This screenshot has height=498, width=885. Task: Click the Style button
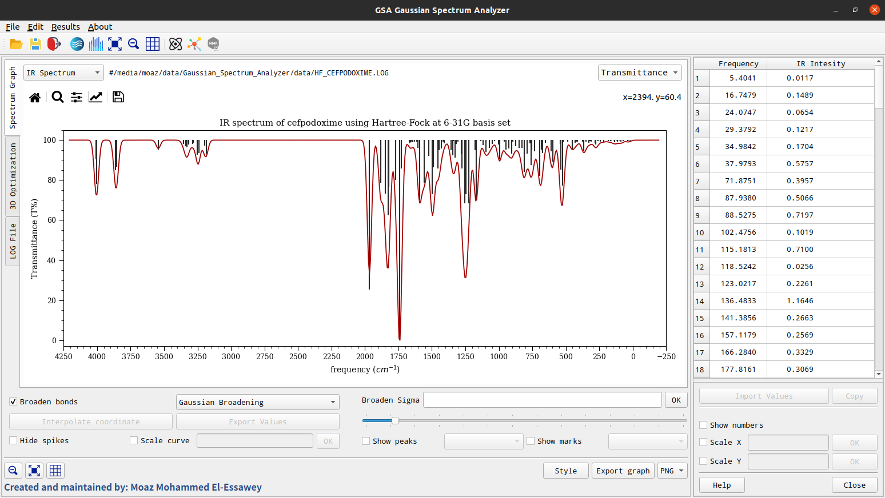(566, 471)
